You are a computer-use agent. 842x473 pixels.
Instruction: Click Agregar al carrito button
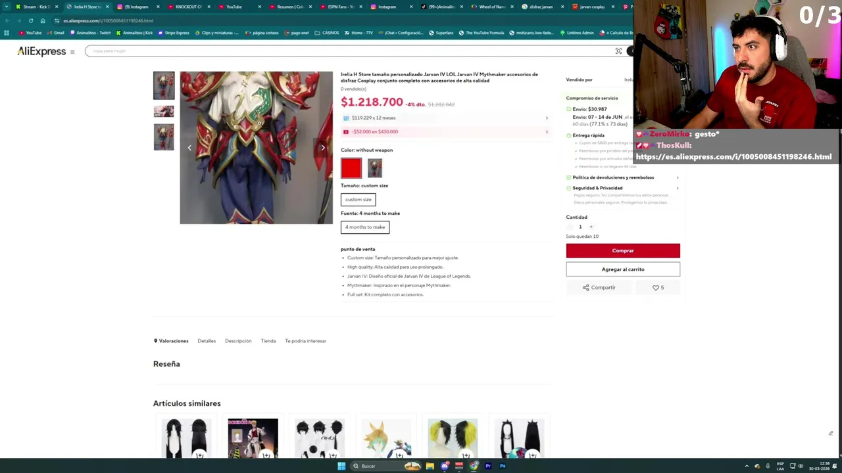click(x=623, y=269)
